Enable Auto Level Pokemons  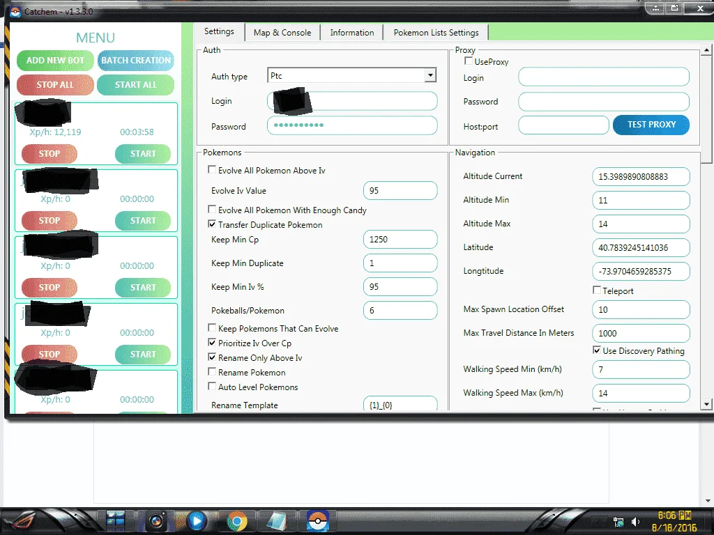212,386
